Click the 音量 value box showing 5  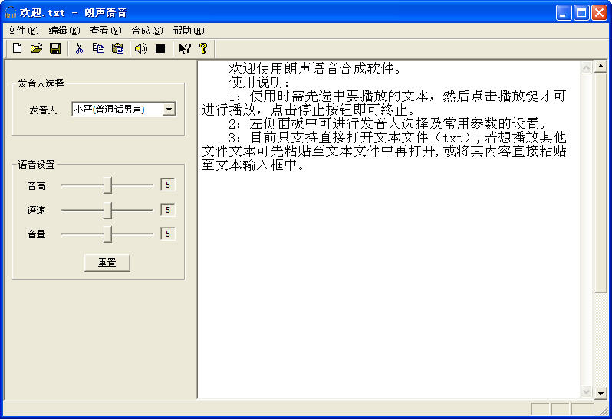pos(168,234)
